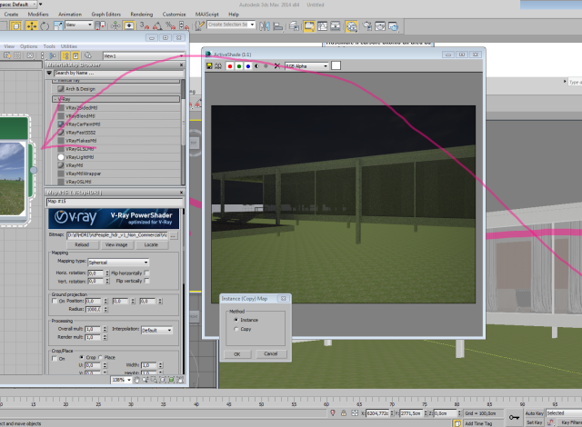The height and width of the screenshot is (427, 582).
Task: Open the Interpolation Default dropdown
Action: click(156, 331)
